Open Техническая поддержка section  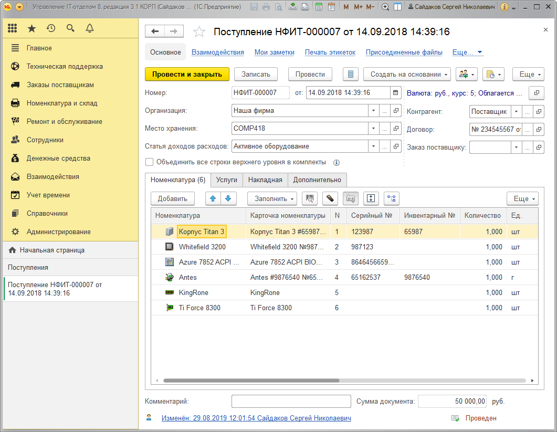click(70, 67)
